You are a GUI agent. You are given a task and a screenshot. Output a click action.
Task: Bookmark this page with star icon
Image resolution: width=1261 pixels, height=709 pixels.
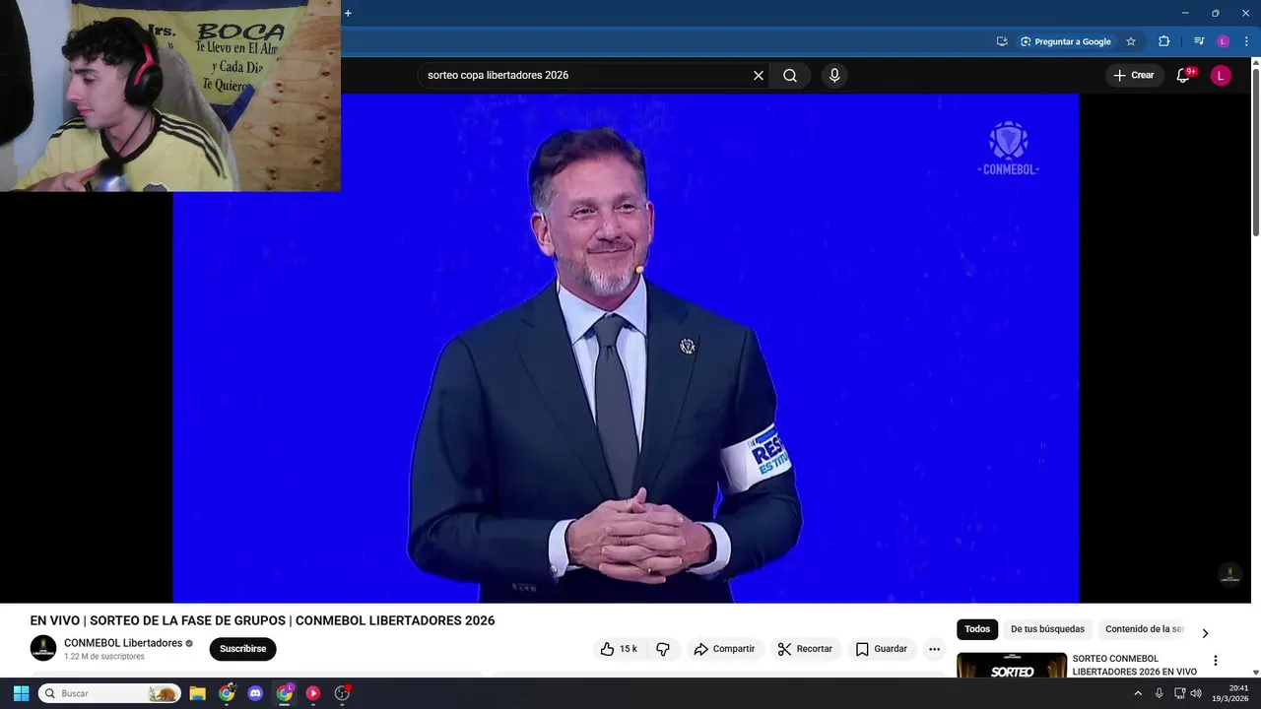tap(1131, 41)
